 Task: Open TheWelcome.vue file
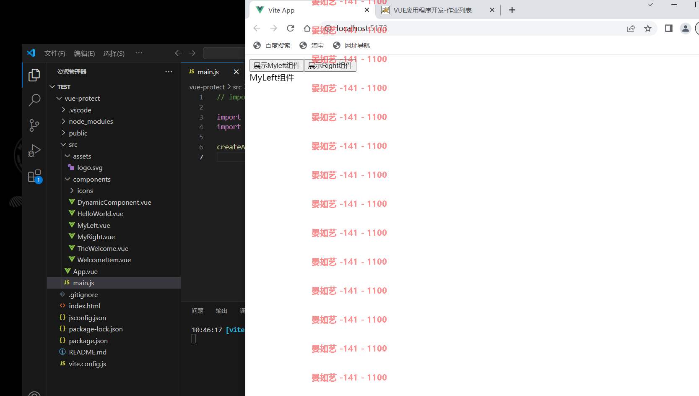114,248
